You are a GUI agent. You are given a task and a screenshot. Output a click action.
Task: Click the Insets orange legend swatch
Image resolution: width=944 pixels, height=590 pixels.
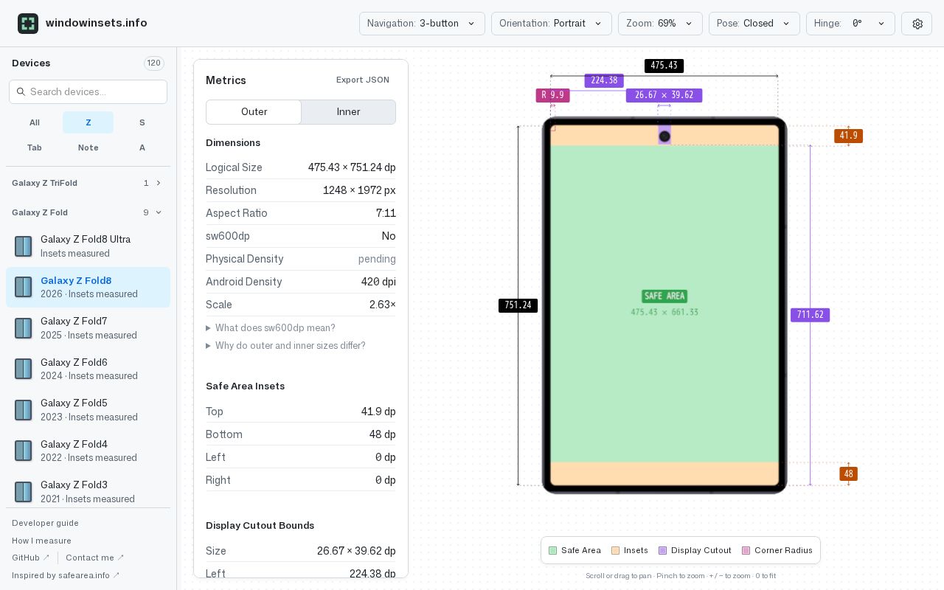click(616, 550)
